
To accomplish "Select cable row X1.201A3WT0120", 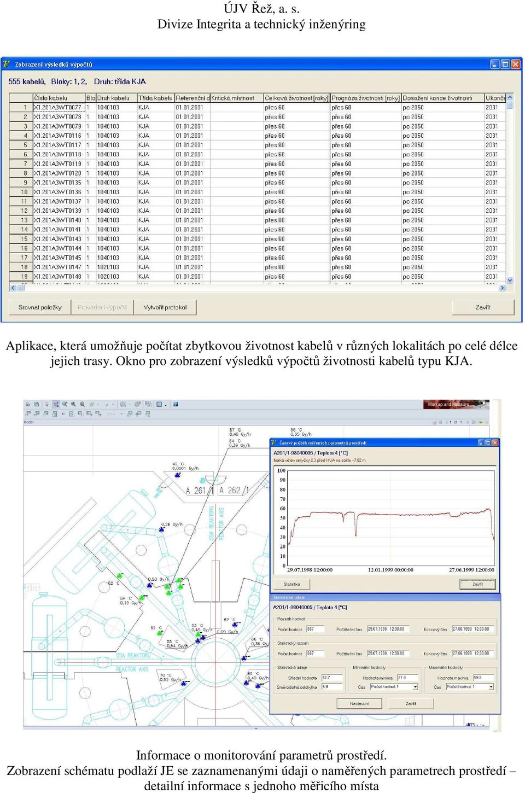I will pyautogui.click(x=258, y=173).
